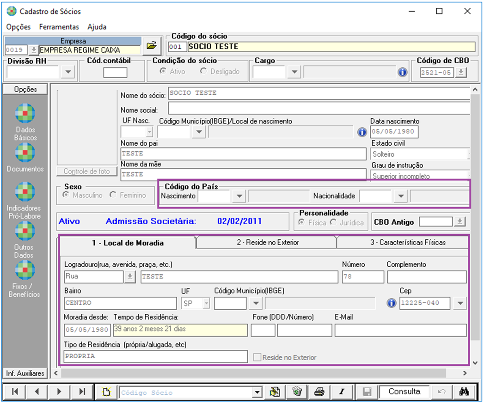Screen dimensions: 484x404
Task: Click the info icon beside local de nascimento
Action: pyautogui.click(x=362, y=132)
